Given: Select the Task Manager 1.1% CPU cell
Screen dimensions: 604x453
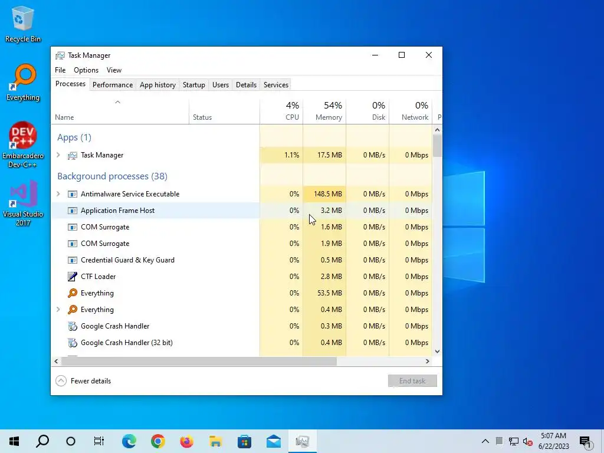Looking at the screenshot, I should tap(281, 155).
